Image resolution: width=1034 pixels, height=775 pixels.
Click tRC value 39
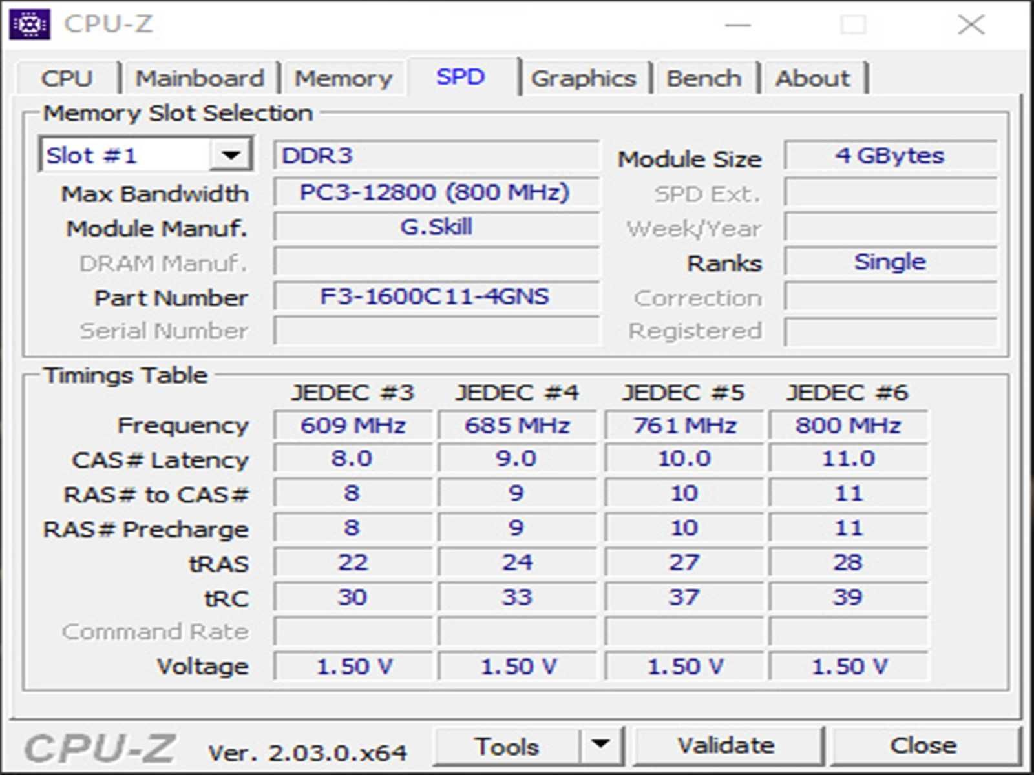pyautogui.click(x=848, y=597)
